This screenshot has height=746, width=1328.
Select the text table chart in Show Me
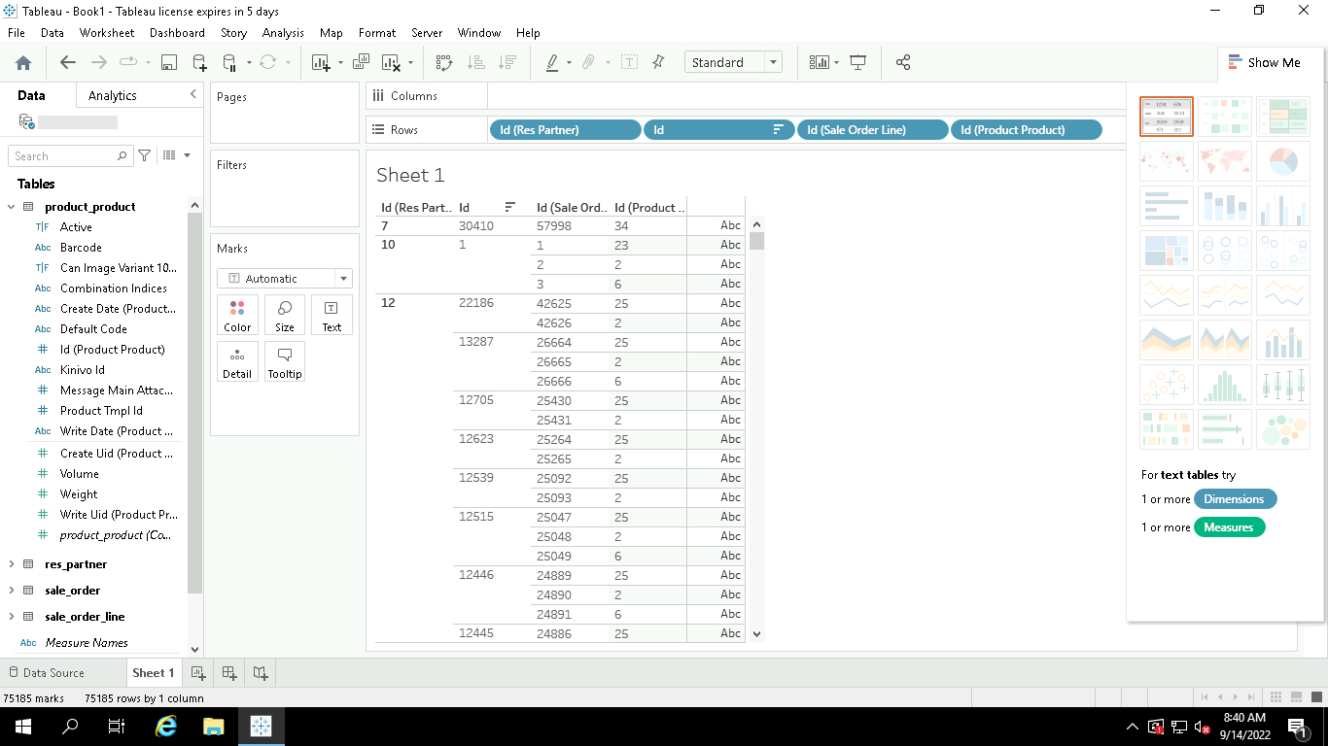[x=1167, y=117]
